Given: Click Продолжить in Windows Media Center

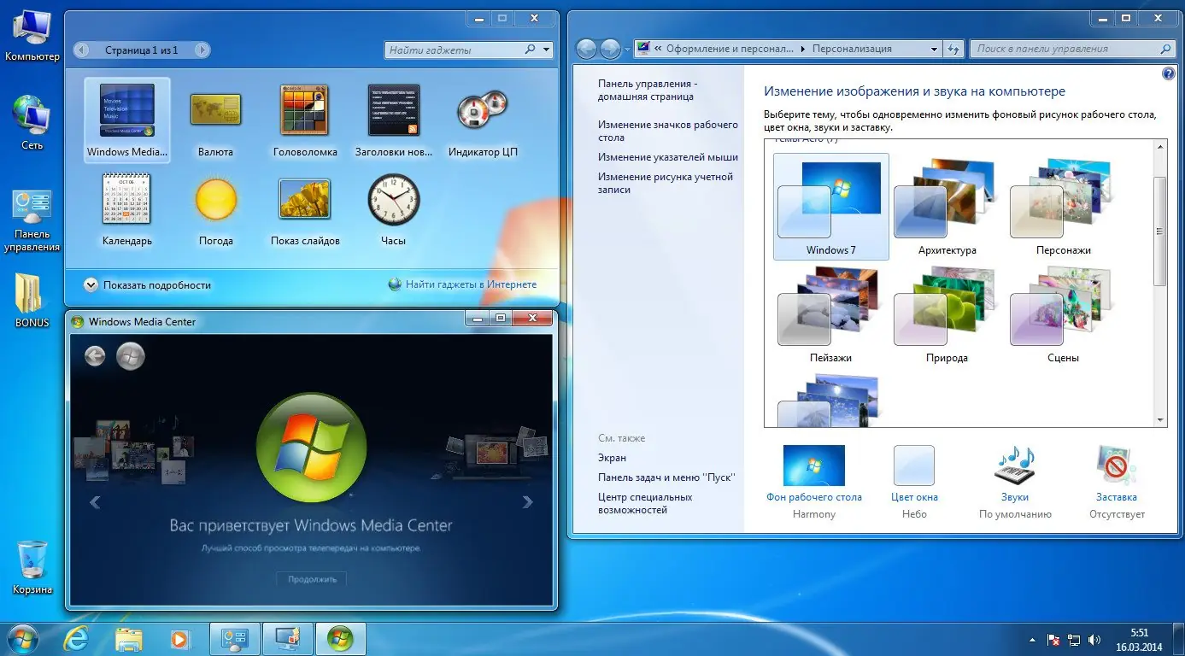Looking at the screenshot, I should coord(311,578).
